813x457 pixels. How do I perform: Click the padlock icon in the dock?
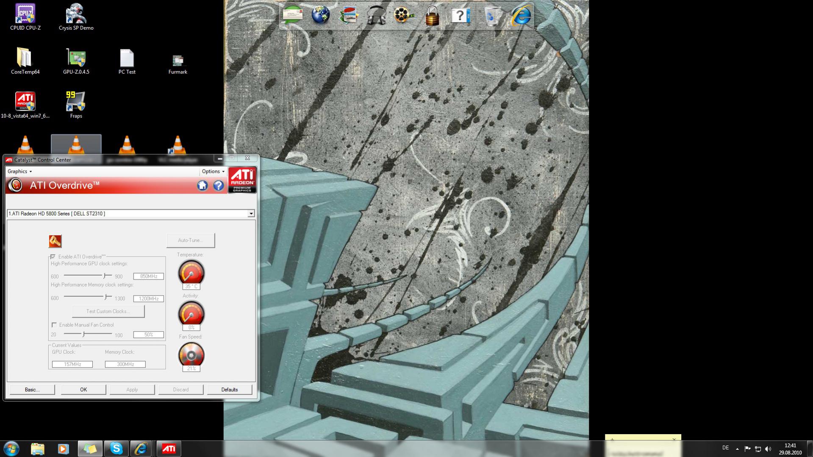432,16
